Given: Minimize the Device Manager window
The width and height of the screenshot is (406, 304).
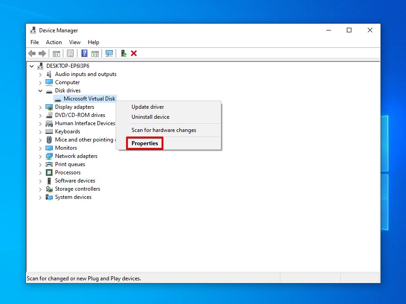Looking at the screenshot, I should click(x=329, y=30).
